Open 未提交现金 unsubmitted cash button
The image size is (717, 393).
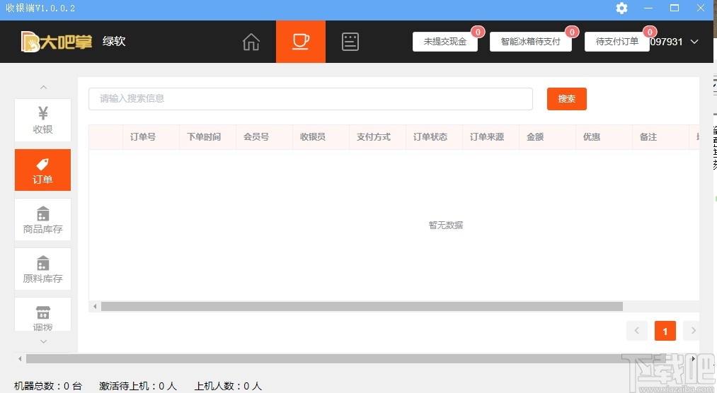[x=445, y=42]
